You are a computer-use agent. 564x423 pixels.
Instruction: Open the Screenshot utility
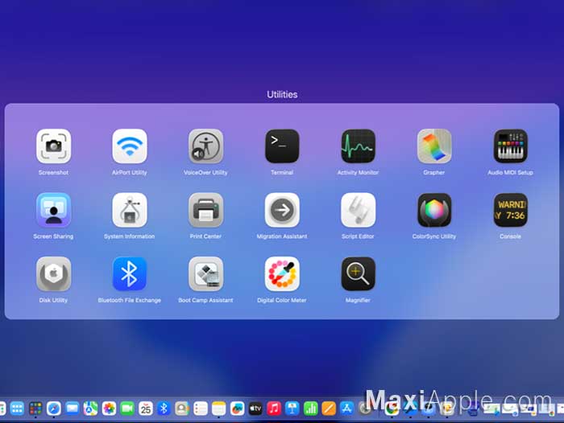[x=54, y=146]
